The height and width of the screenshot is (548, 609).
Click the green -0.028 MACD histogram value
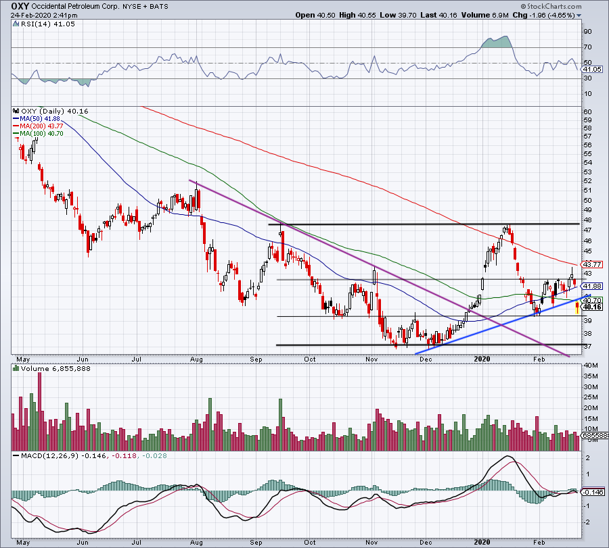click(154, 455)
